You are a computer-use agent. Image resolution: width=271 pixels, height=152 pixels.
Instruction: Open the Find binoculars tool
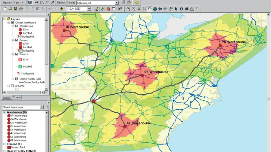(x=186, y=9)
